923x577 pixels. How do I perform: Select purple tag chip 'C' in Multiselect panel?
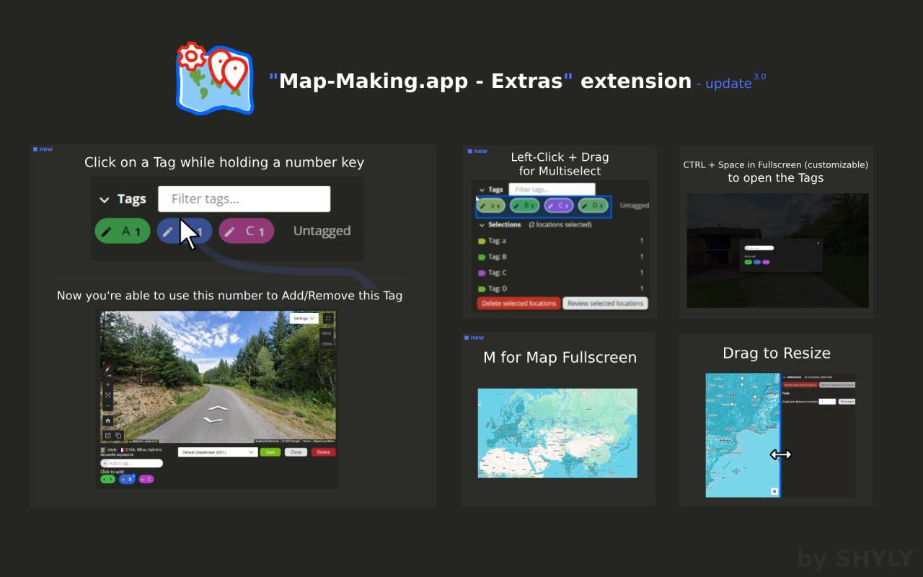(558, 206)
